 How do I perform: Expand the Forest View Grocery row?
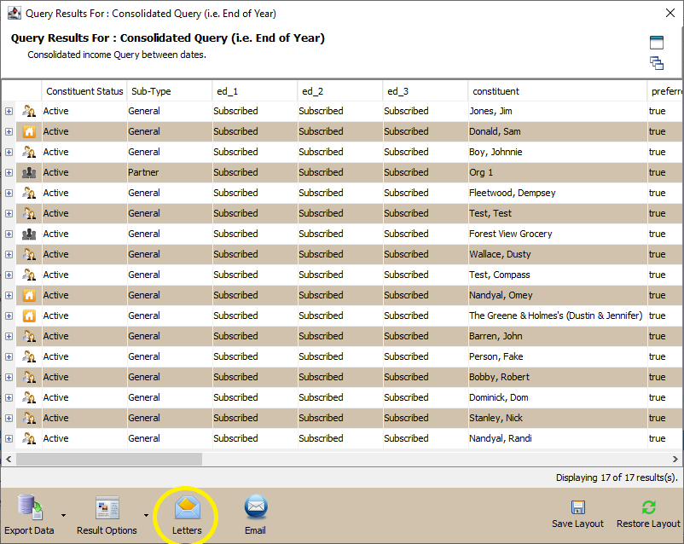[9, 234]
